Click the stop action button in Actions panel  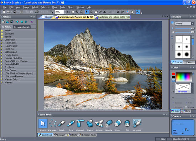[22, 22]
